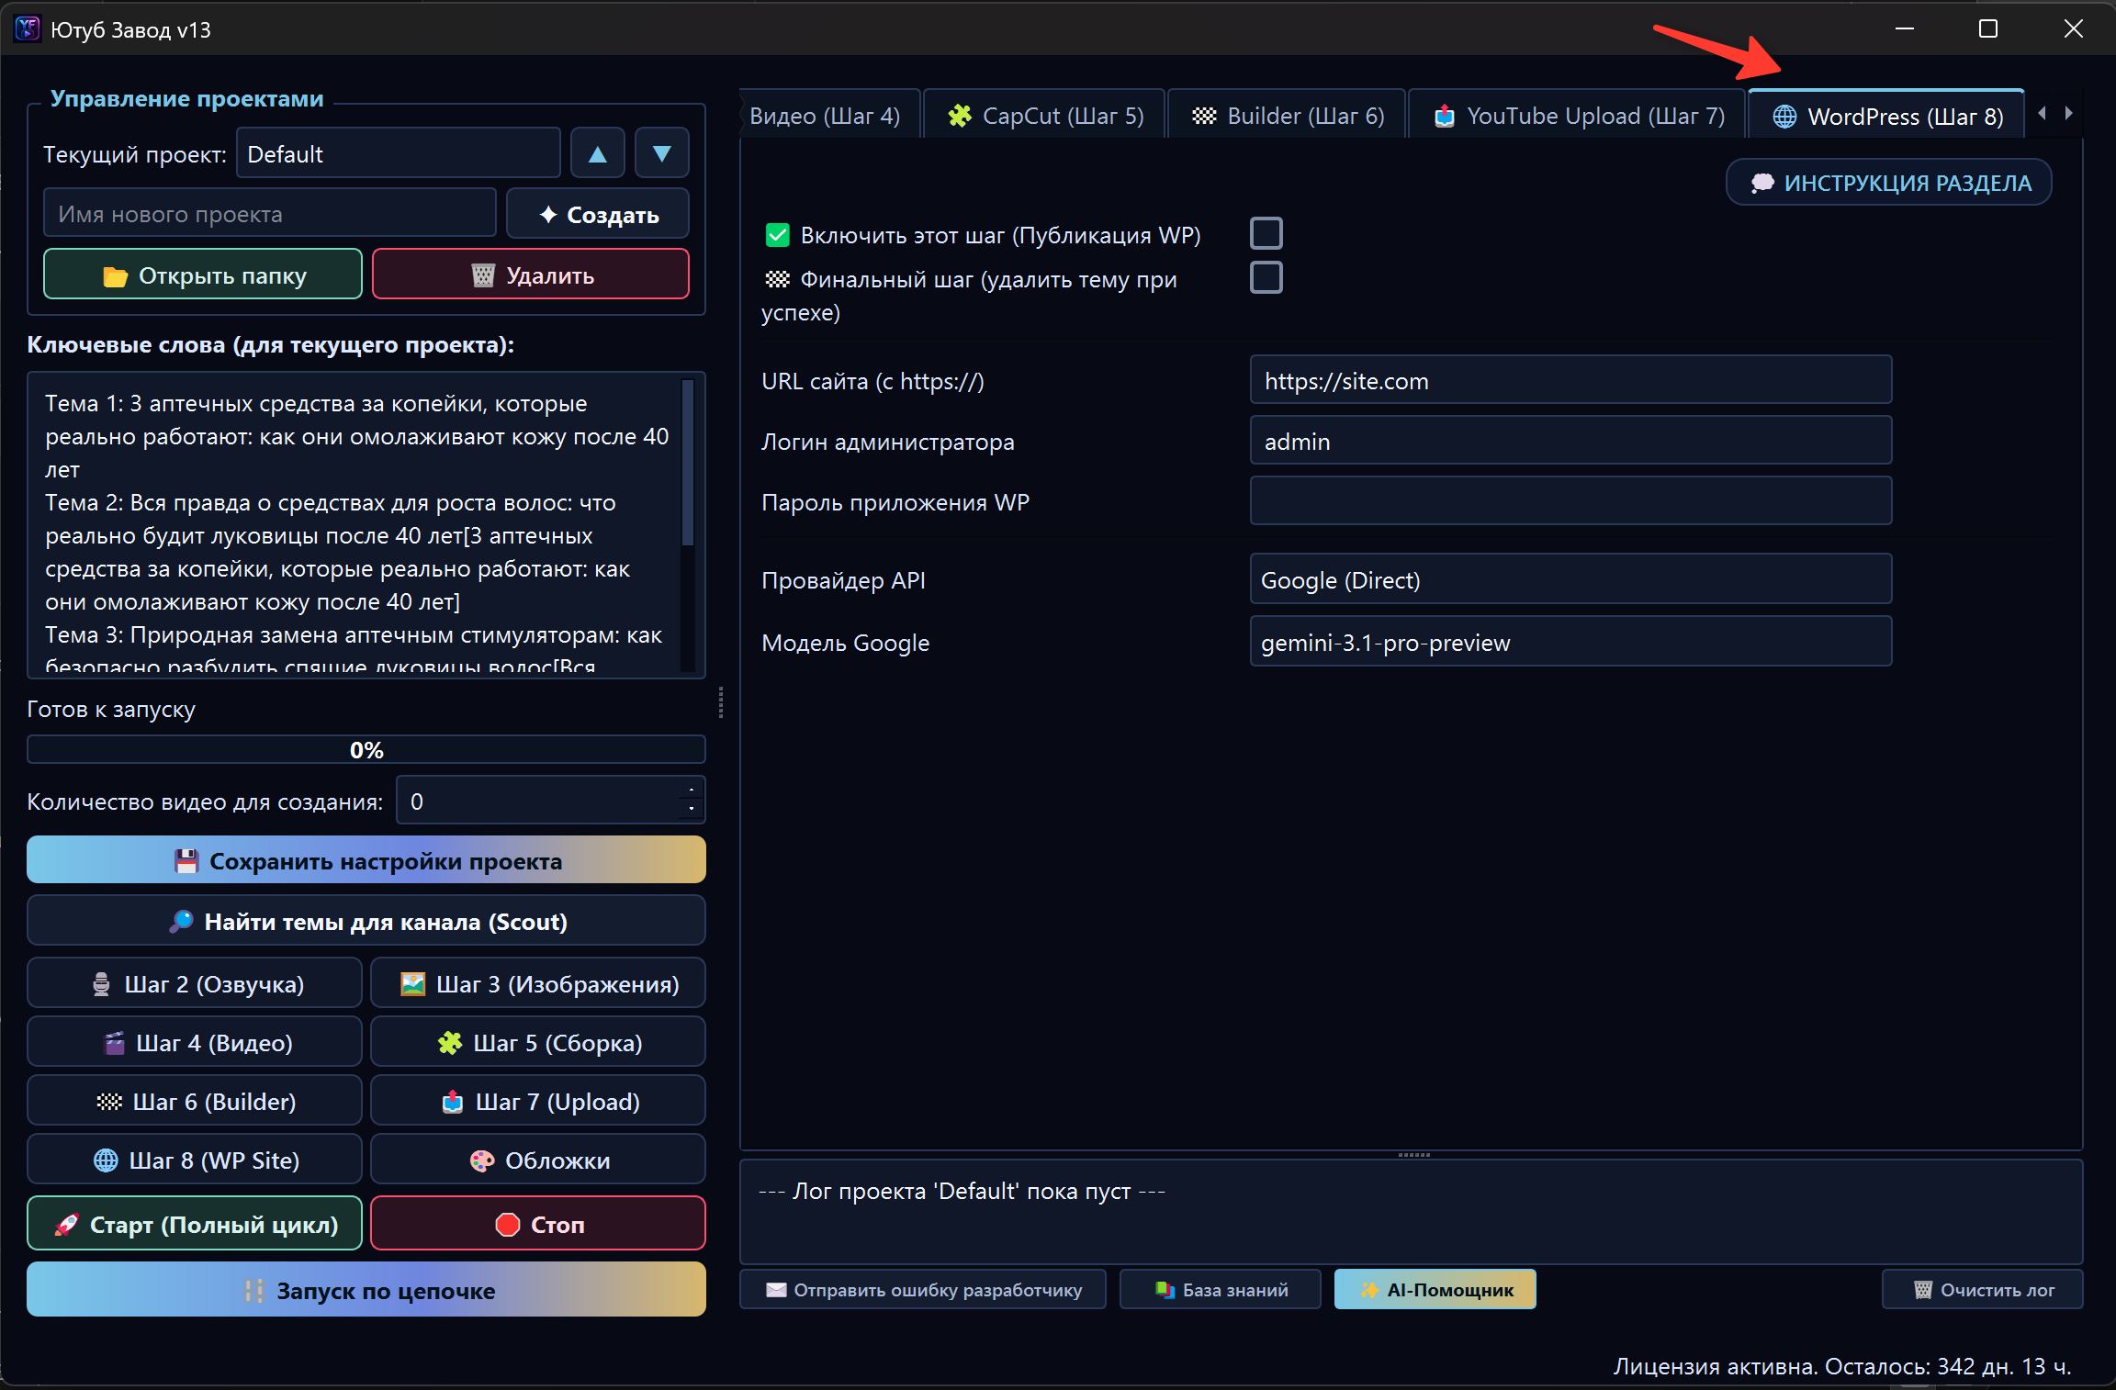This screenshot has width=2116, height=1390.
Task: Minimize the Ютуб Завод window
Action: (1905, 28)
